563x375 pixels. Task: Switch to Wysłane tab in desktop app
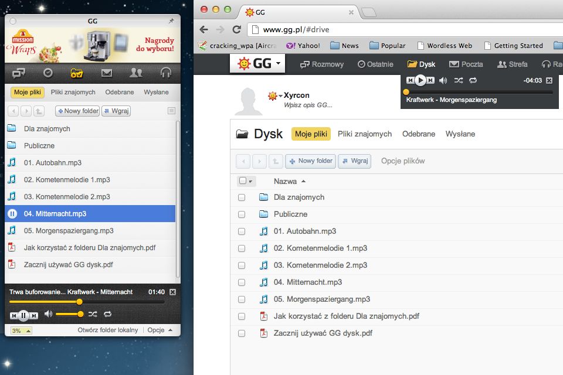tap(156, 92)
